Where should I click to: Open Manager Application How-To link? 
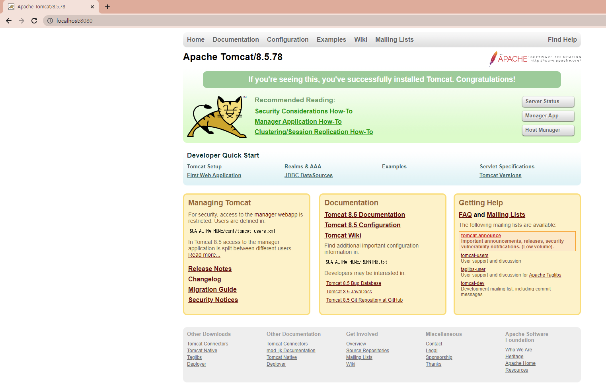pos(298,122)
